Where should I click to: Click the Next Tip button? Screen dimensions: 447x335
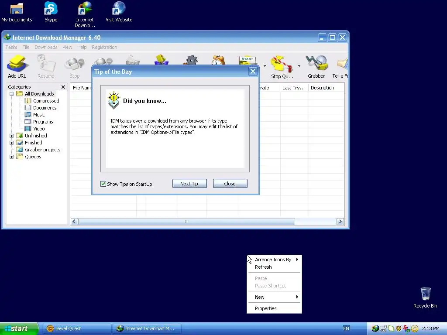tap(189, 184)
